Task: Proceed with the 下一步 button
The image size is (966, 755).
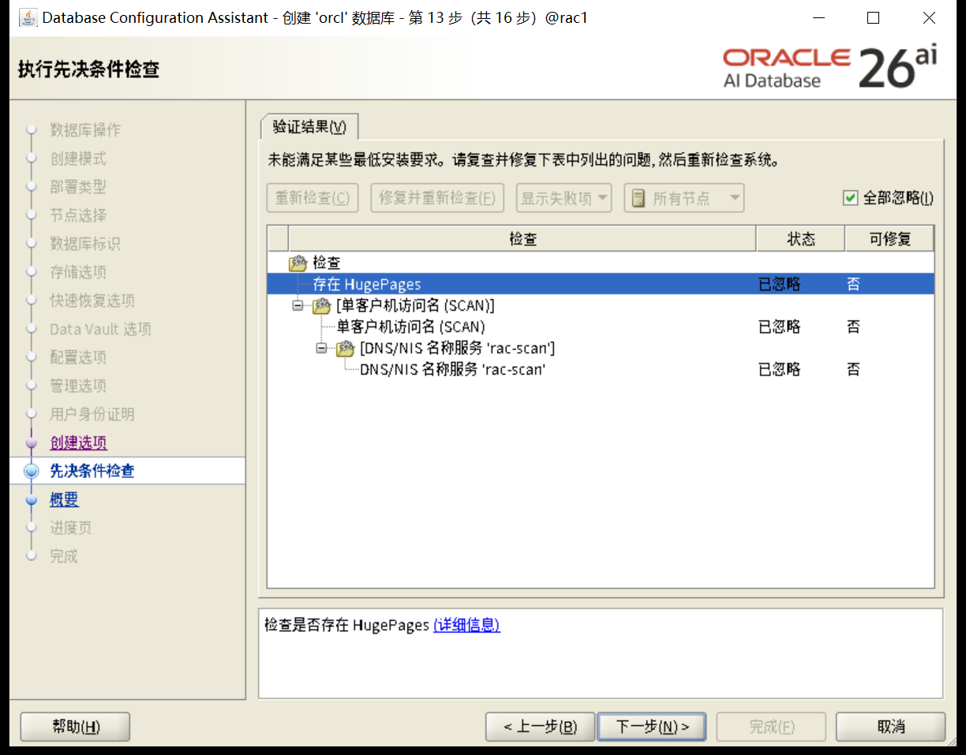Action: coord(651,727)
